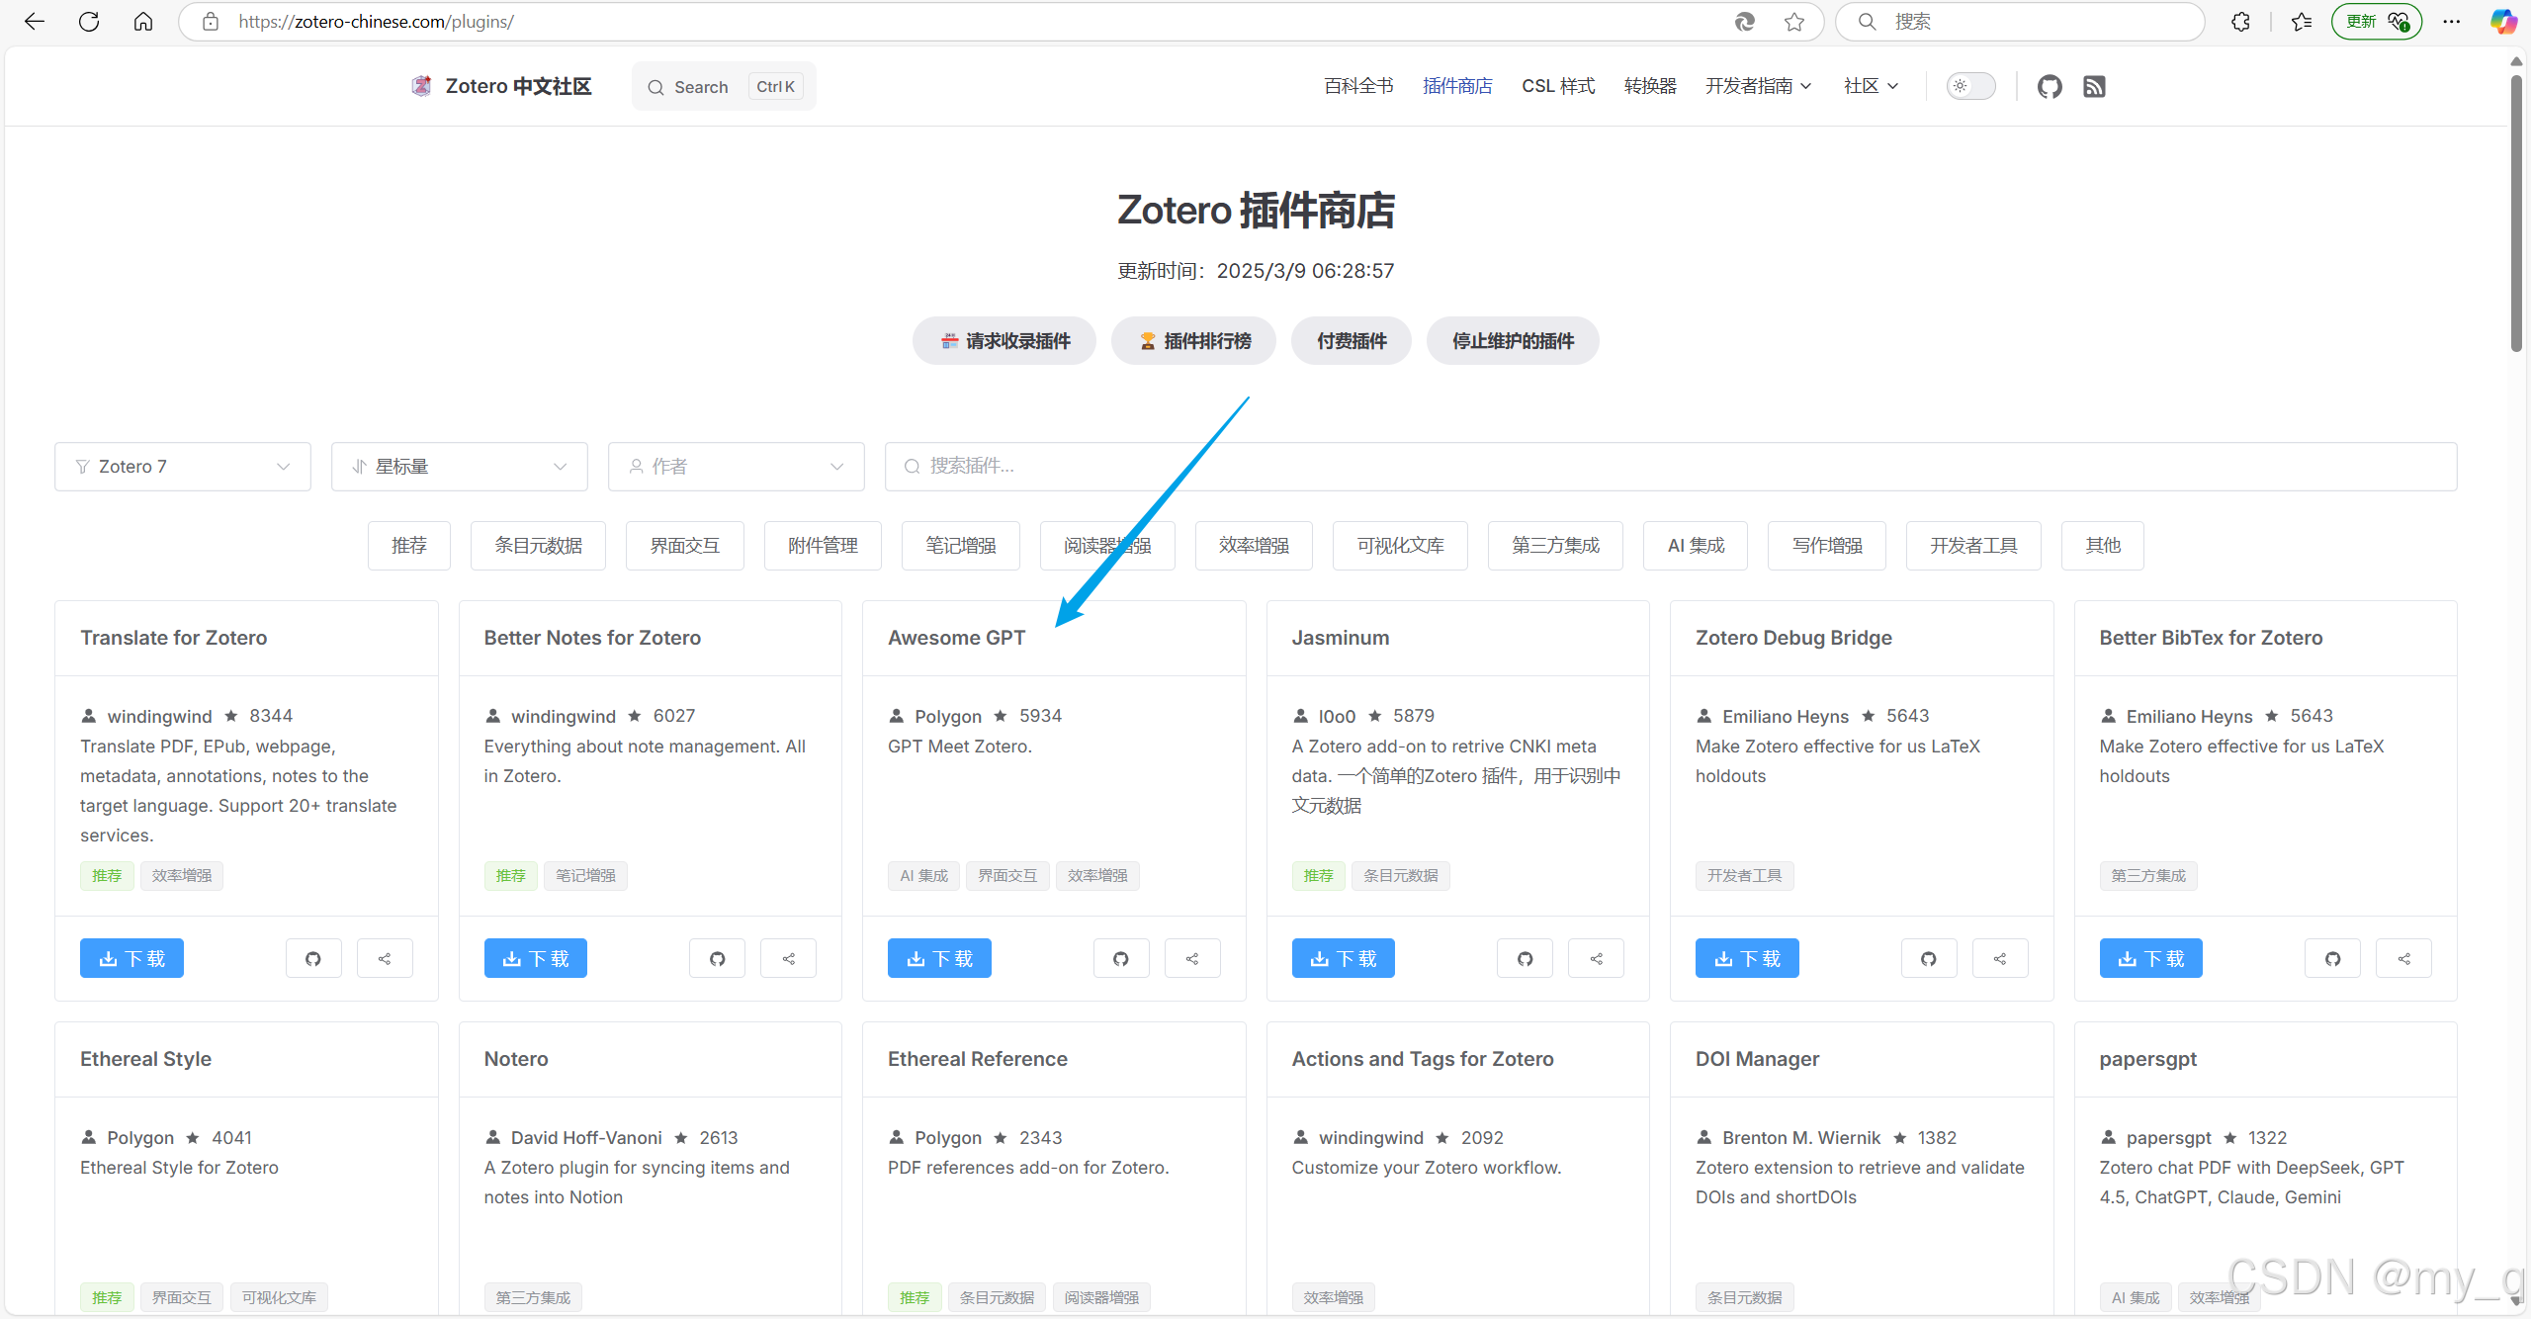Screen dimensions: 2531x1319
Task: Click the 请求收录插件 button
Action: (1004, 341)
